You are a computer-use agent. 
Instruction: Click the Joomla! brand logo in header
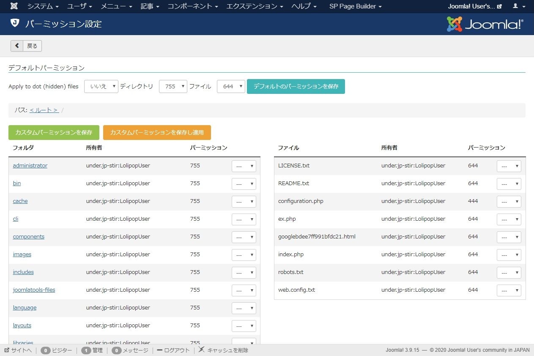[485, 24]
